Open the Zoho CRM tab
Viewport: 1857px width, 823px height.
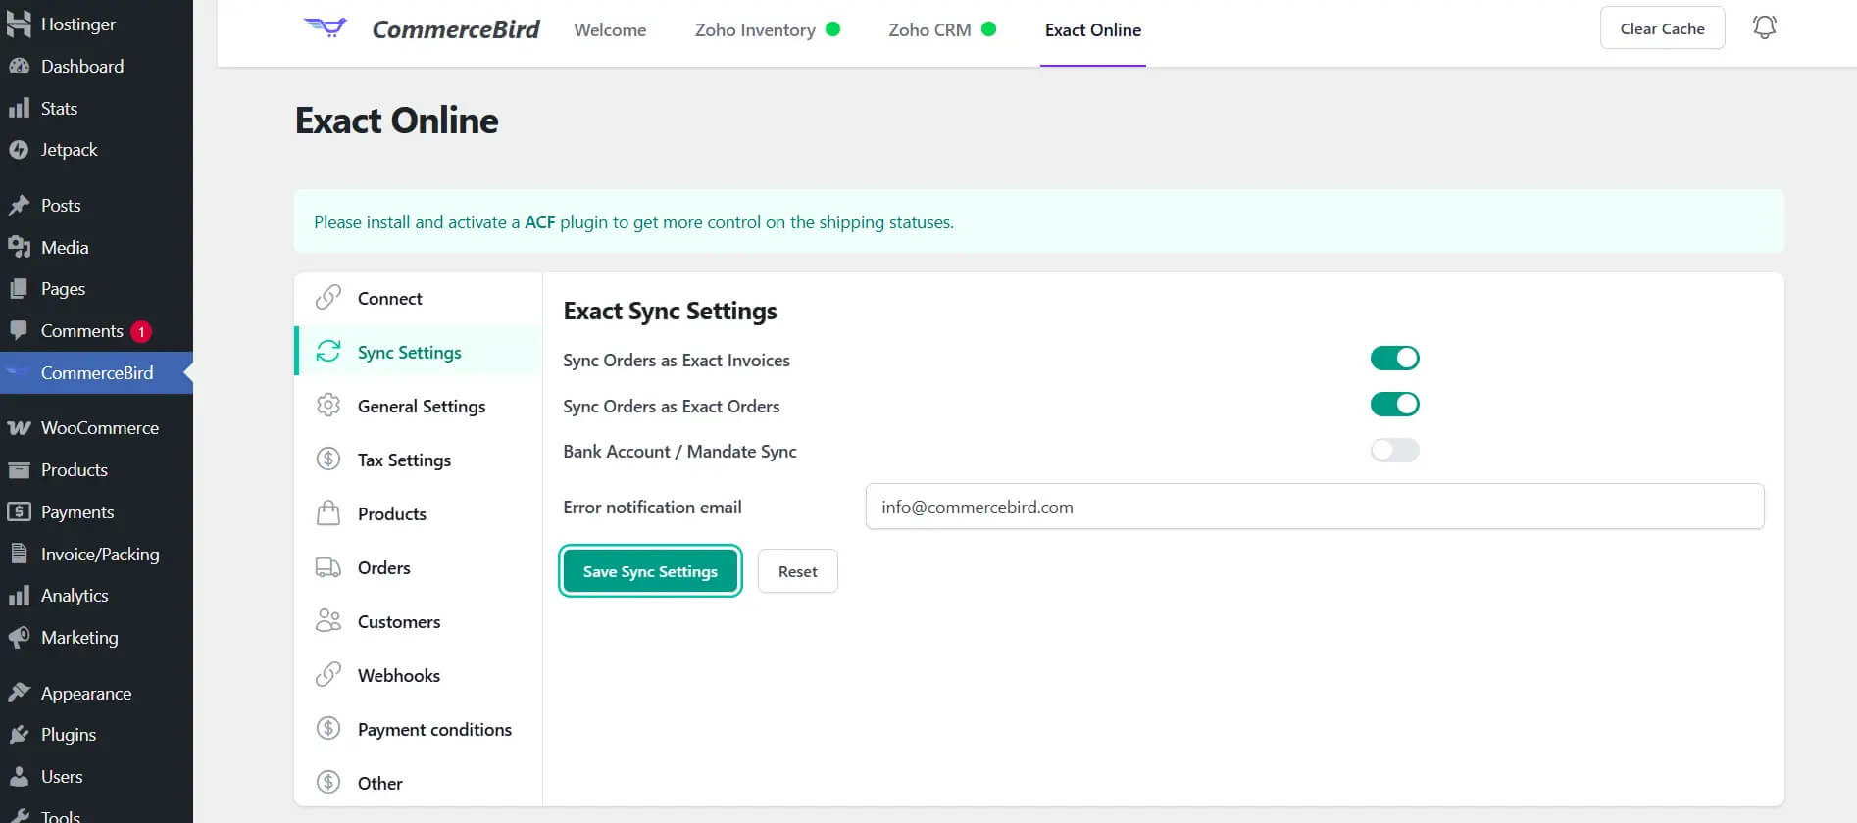929,30
